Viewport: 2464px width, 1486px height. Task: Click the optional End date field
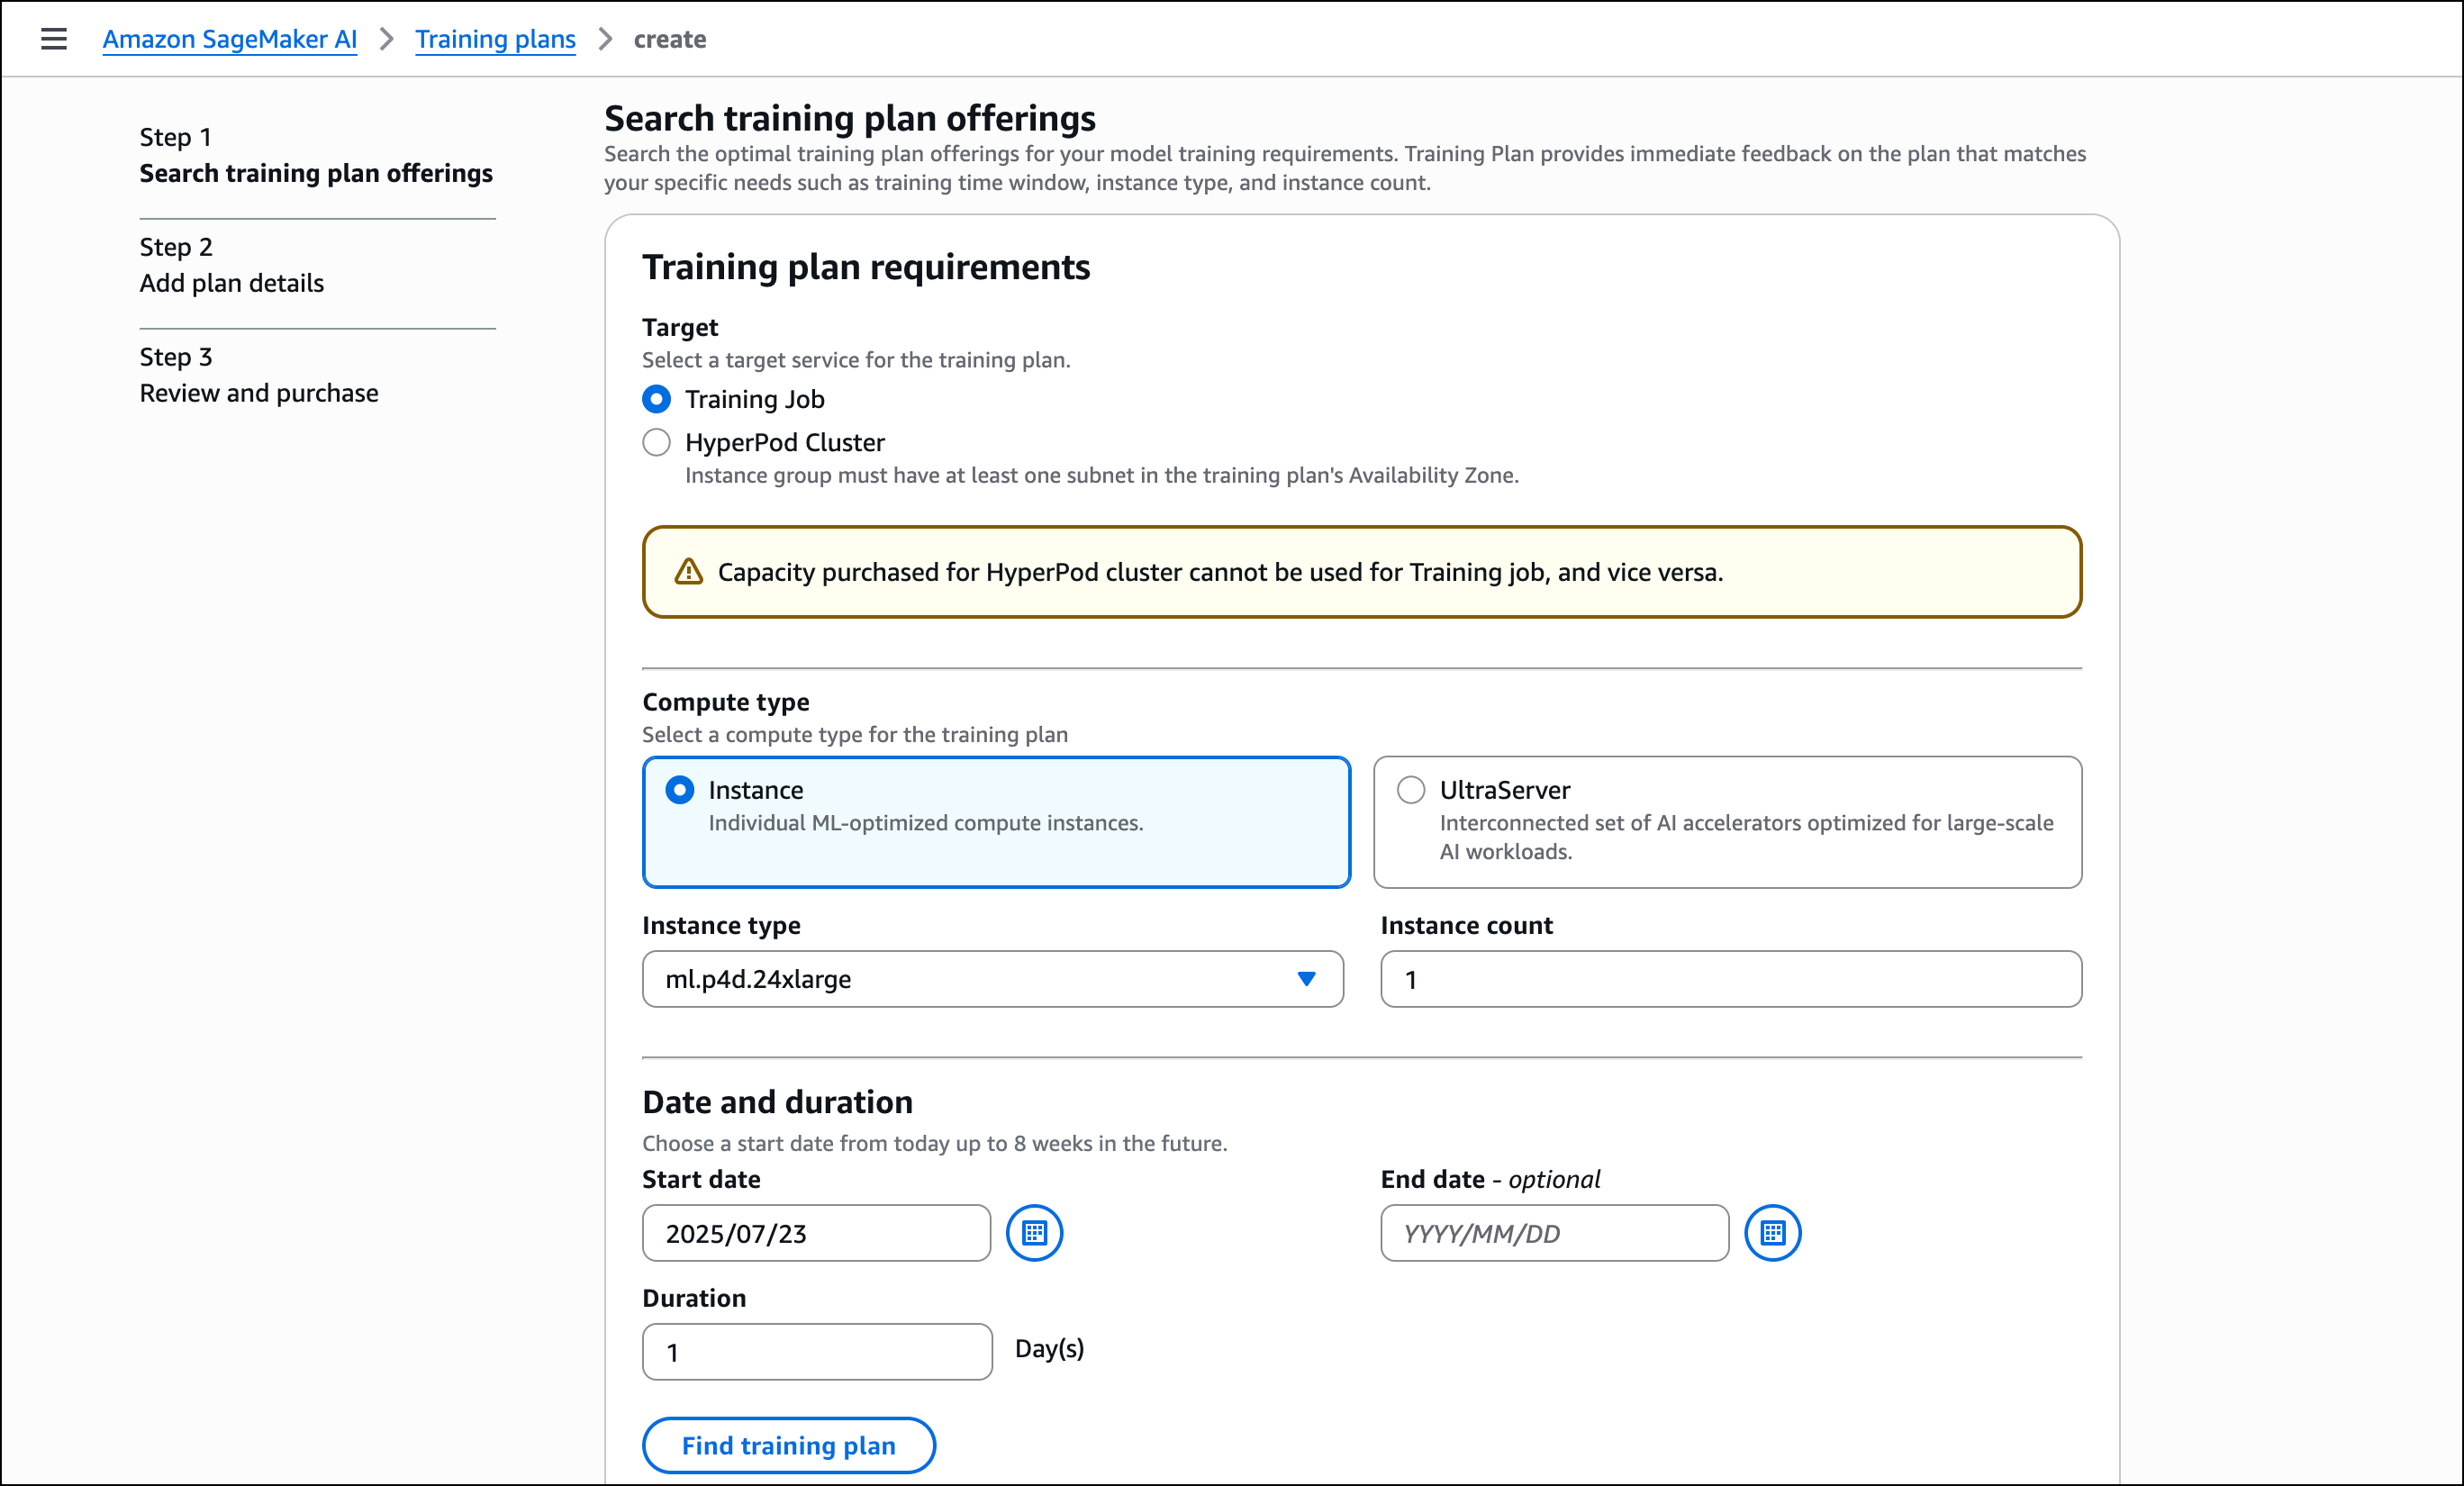(x=1553, y=1233)
